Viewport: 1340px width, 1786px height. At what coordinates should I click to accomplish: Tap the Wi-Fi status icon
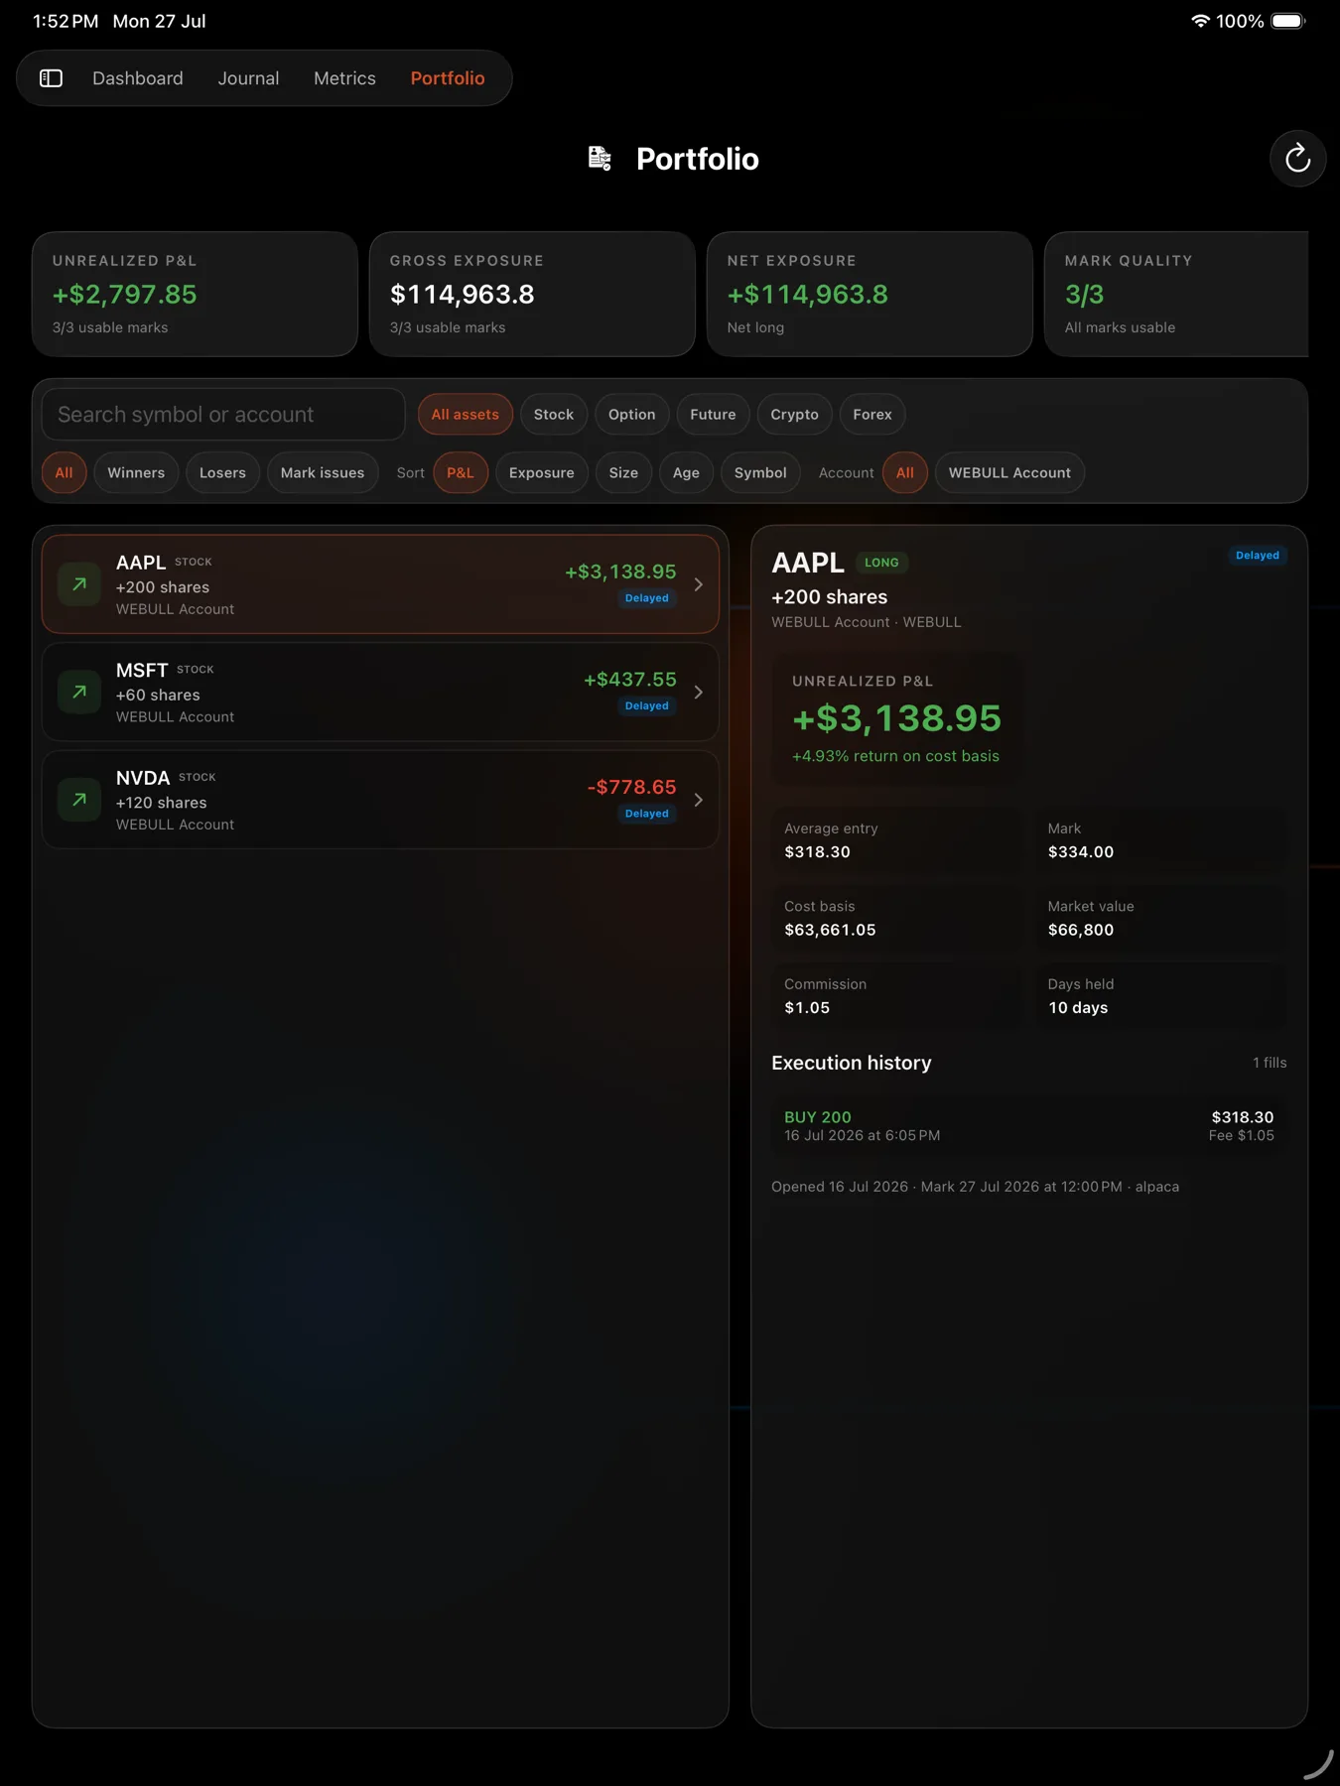pos(1200,21)
